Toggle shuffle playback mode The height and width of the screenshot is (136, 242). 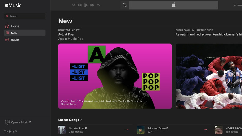tap(74, 5)
